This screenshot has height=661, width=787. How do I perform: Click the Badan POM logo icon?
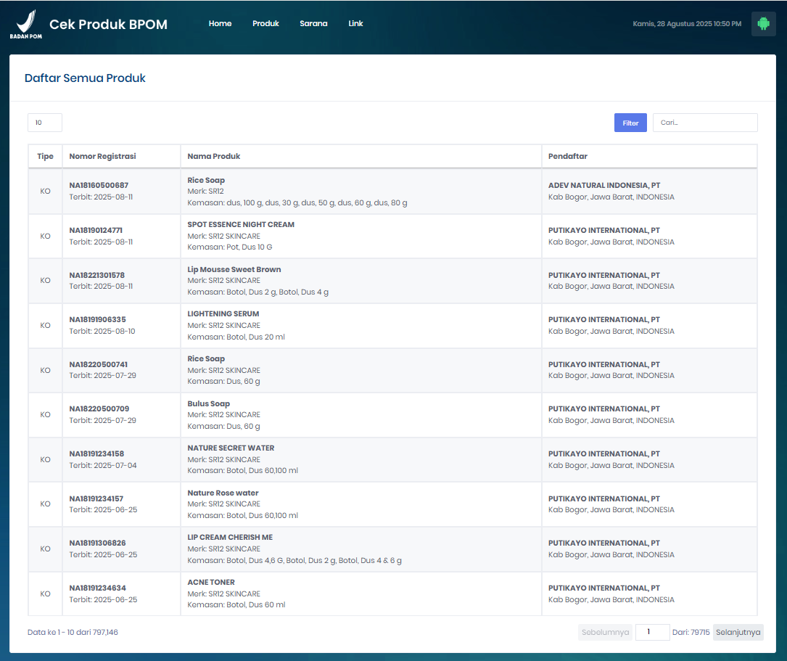coord(25,25)
